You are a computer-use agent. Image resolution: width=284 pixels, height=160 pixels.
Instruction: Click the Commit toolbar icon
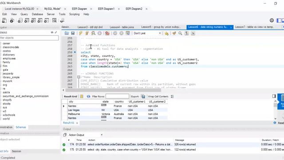pos(115,33)
